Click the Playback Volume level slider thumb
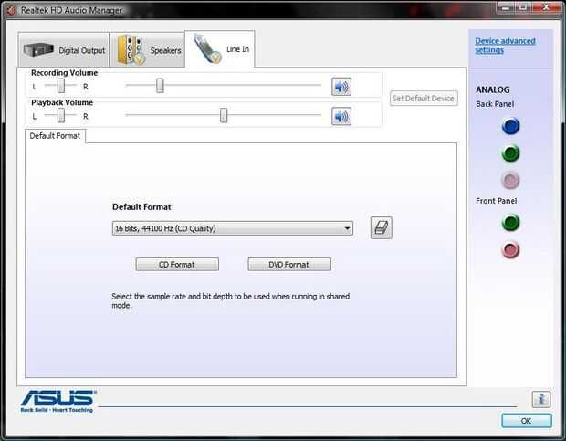Viewport: 566px width, 441px height. 224,115
